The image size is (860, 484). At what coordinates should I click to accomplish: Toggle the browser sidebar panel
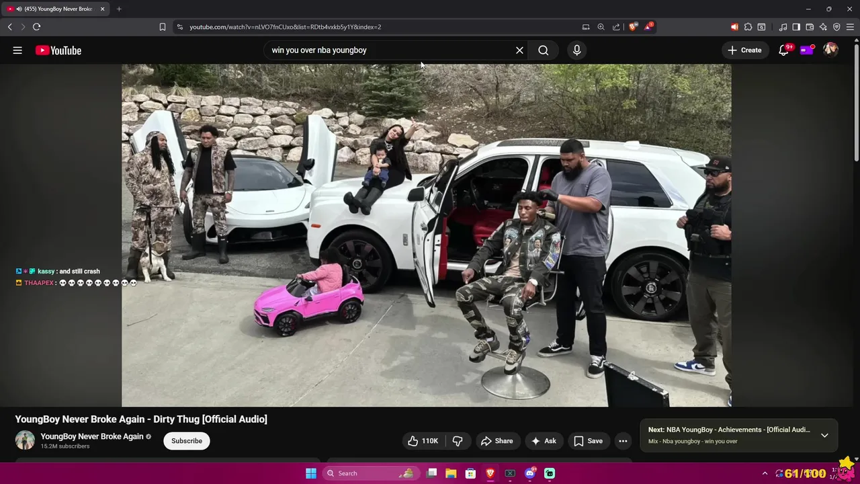(796, 27)
